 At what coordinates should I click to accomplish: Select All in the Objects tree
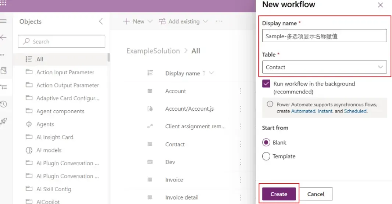click(40, 59)
